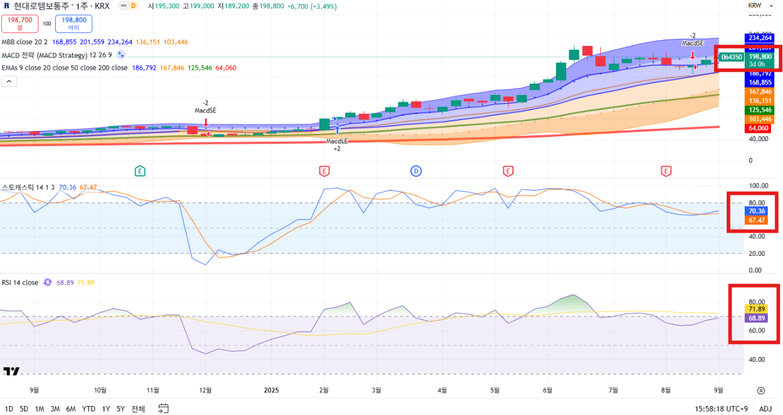Viewport: 783px width, 415px height.
Task: Open the red E earnings marker above 8월
Action: (x=666, y=171)
